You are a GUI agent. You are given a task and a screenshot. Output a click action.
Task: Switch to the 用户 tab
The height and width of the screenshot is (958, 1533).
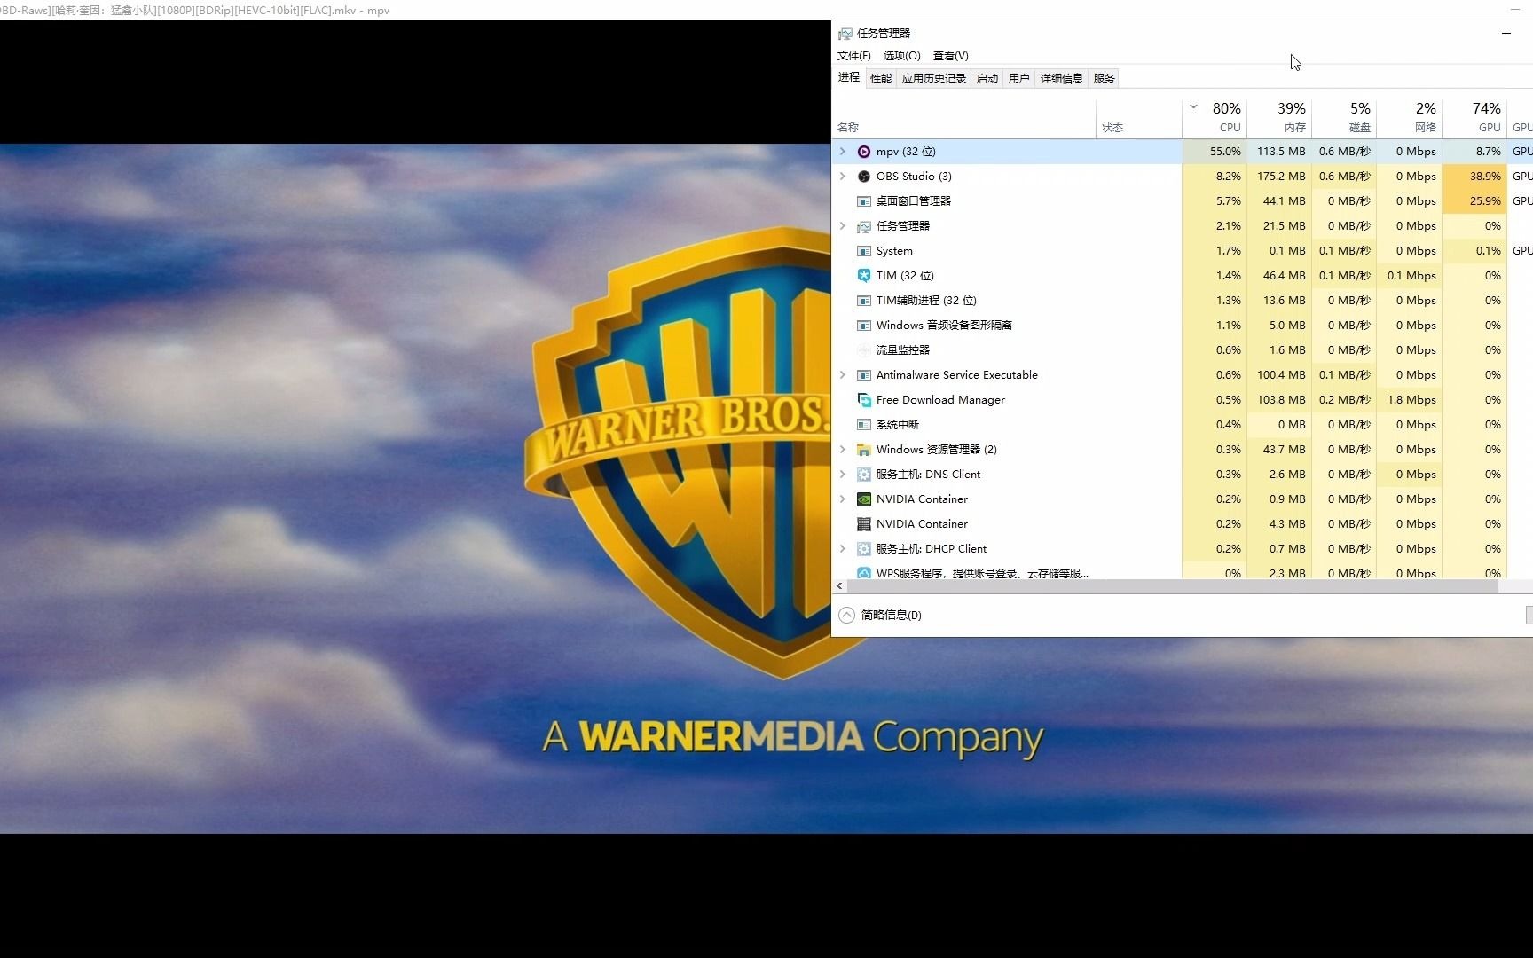[1019, 79]
